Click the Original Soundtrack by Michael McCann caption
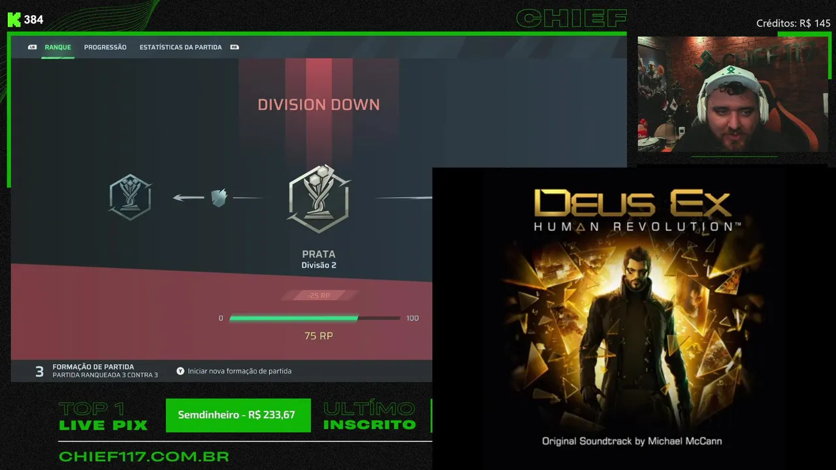836x470 pixels. pyautogui.click(x=632, y=441)
